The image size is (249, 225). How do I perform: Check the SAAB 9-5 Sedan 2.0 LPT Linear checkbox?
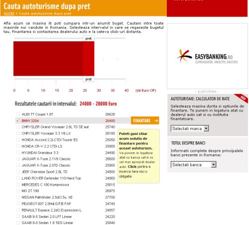(x=17, y=216)
